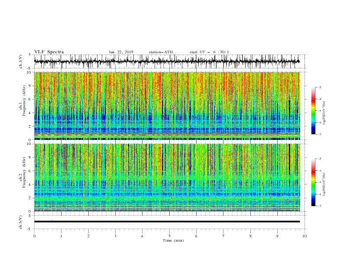Click the flat black ch.3 voltage trace
The height and width of the screenshot is (265, 343).
click(167, 222)
